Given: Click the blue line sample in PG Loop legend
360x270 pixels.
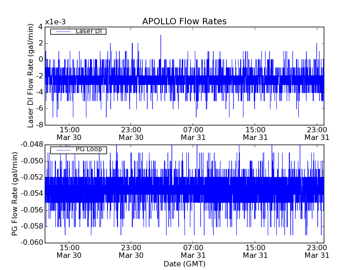Looking at the screenshot, I should (x=63, y=149).
